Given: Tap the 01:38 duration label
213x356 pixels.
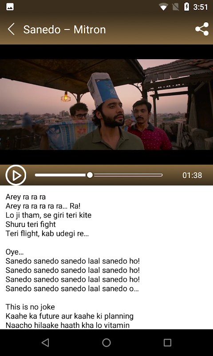Looking at the screenshot, I should 192,175.
